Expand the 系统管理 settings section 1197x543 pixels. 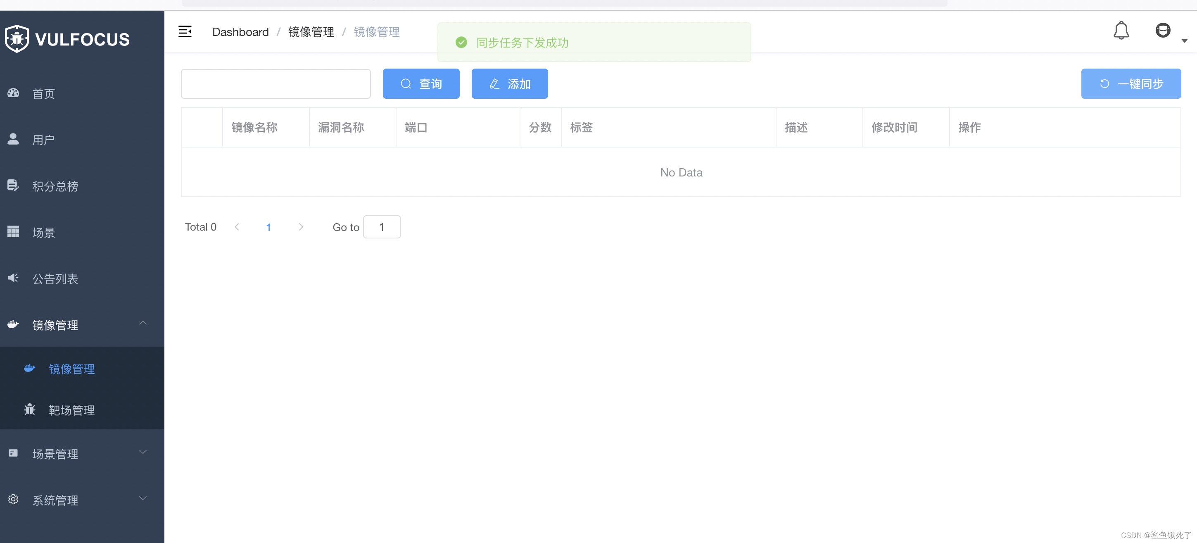[x=142, y=499]
